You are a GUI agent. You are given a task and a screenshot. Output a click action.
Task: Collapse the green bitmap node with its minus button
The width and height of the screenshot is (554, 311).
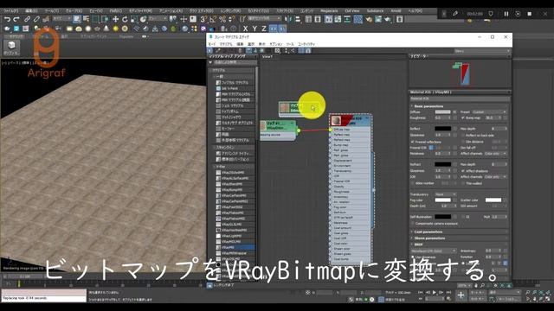(292, 123)
